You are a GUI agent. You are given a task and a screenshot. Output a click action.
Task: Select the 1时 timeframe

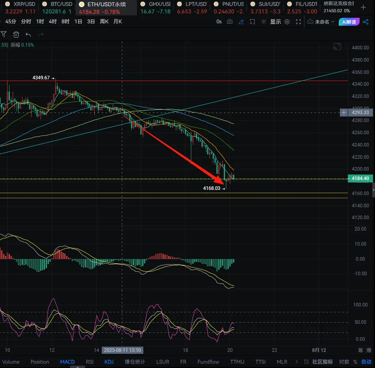[40, 22]
